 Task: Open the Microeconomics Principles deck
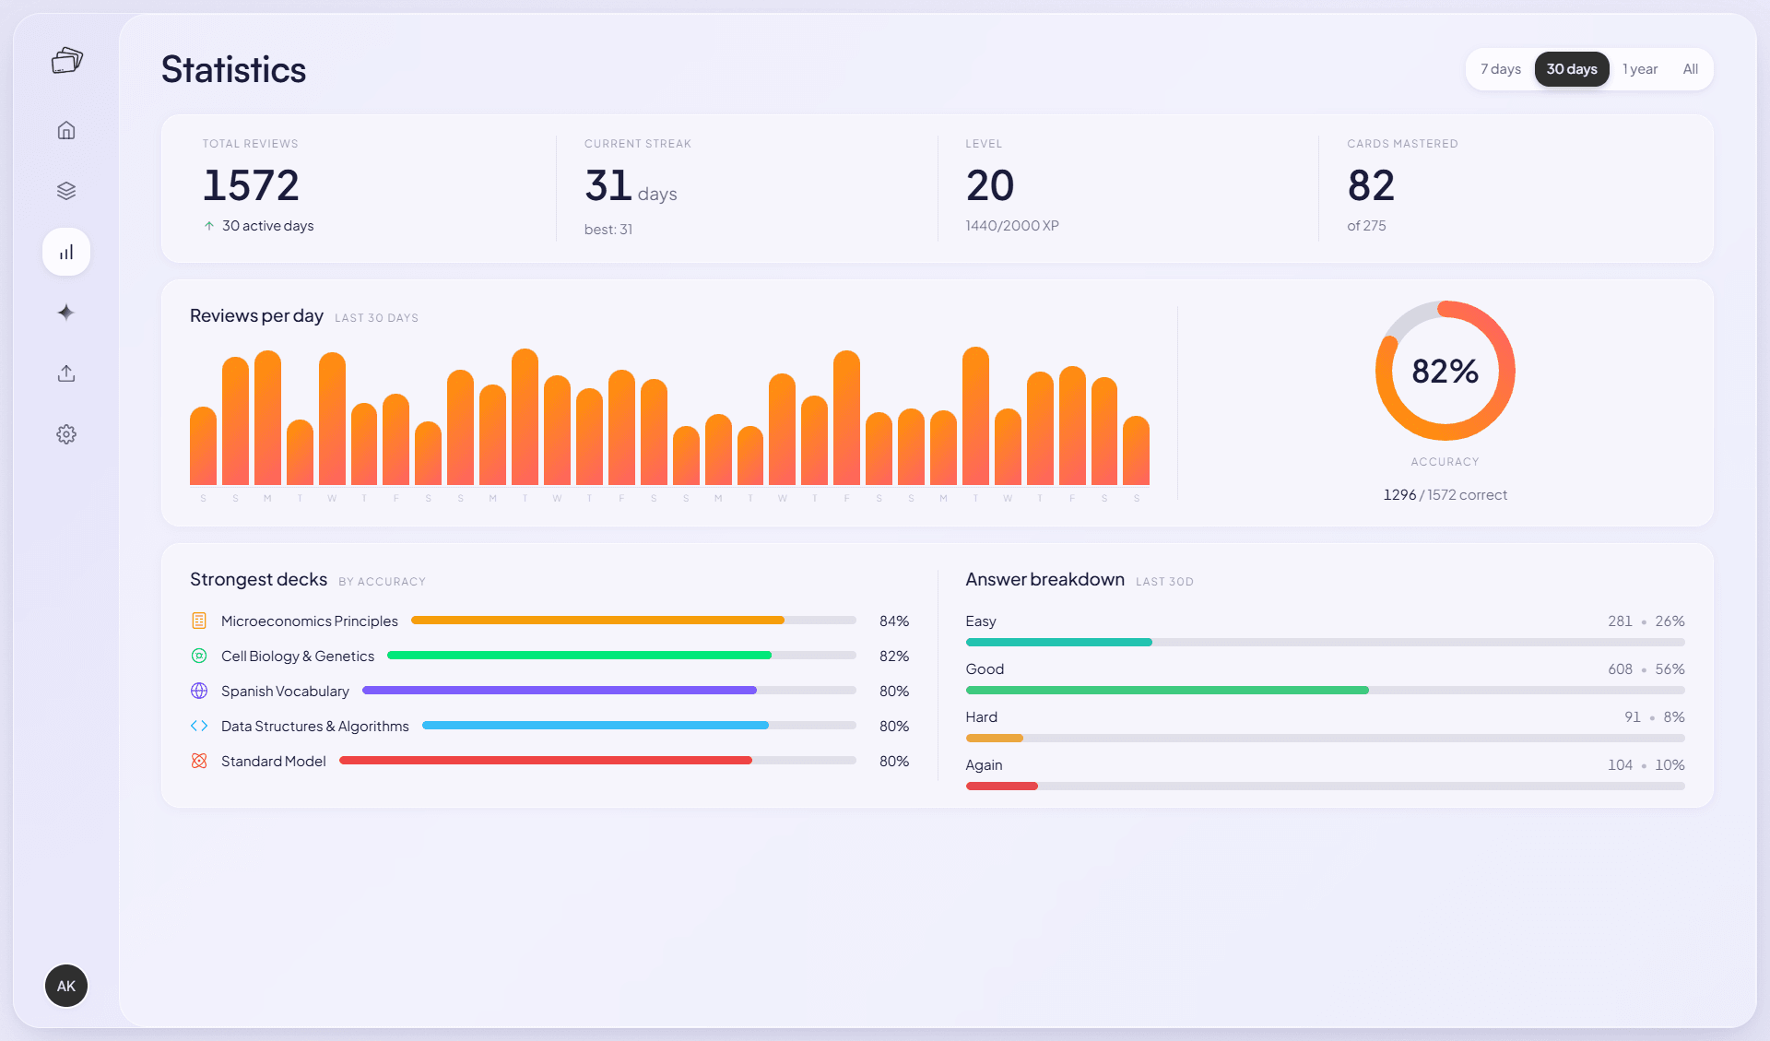point(310,621)
